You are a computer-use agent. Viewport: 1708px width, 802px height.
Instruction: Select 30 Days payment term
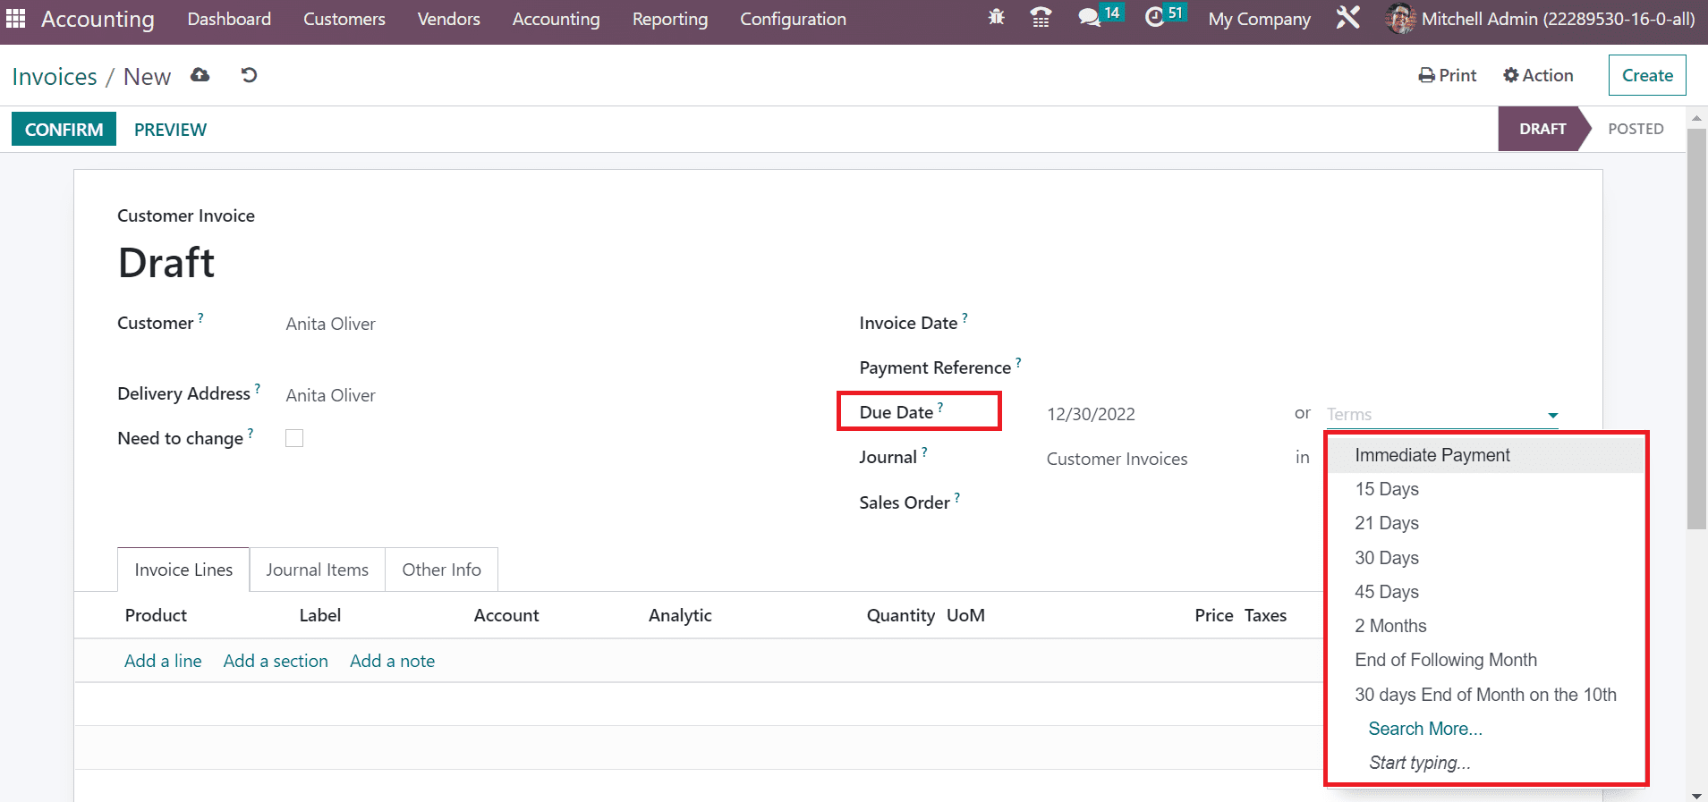(x=1386, y=558)
